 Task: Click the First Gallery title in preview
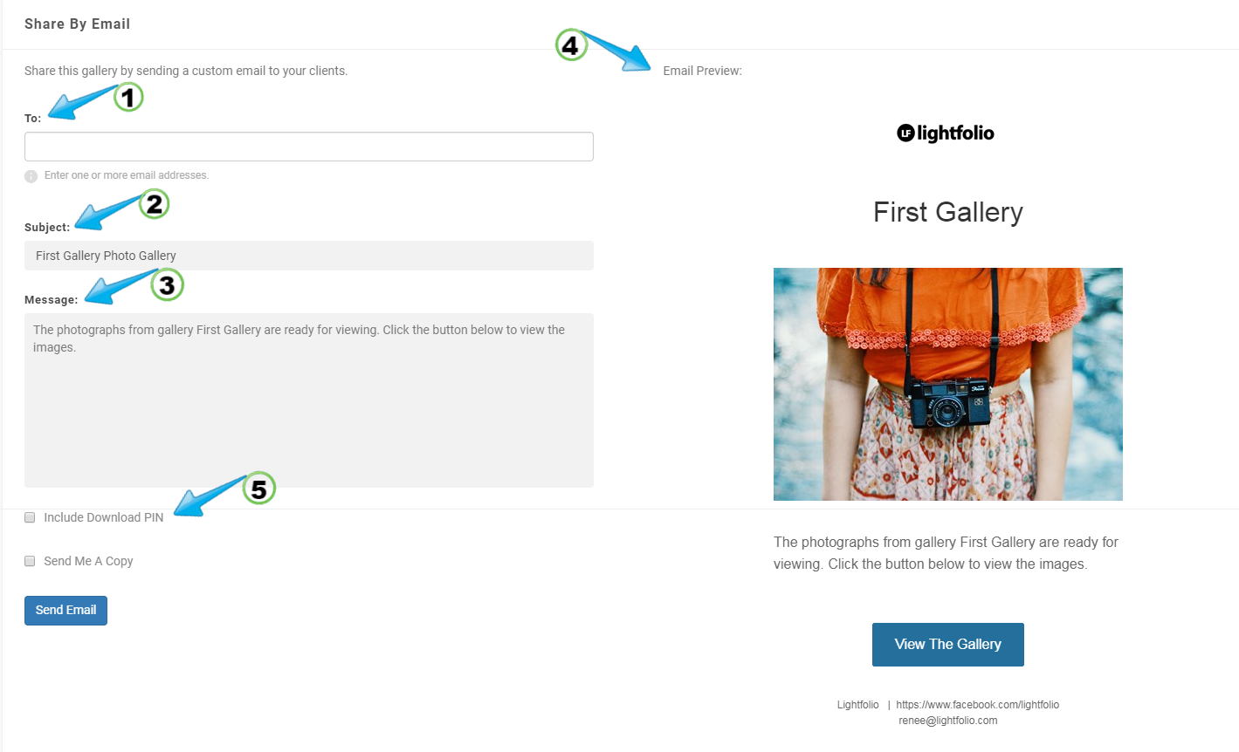[948, 212]
